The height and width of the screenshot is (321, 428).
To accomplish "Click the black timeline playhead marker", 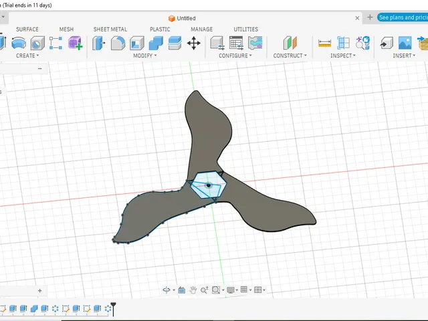I will point(113,309).
